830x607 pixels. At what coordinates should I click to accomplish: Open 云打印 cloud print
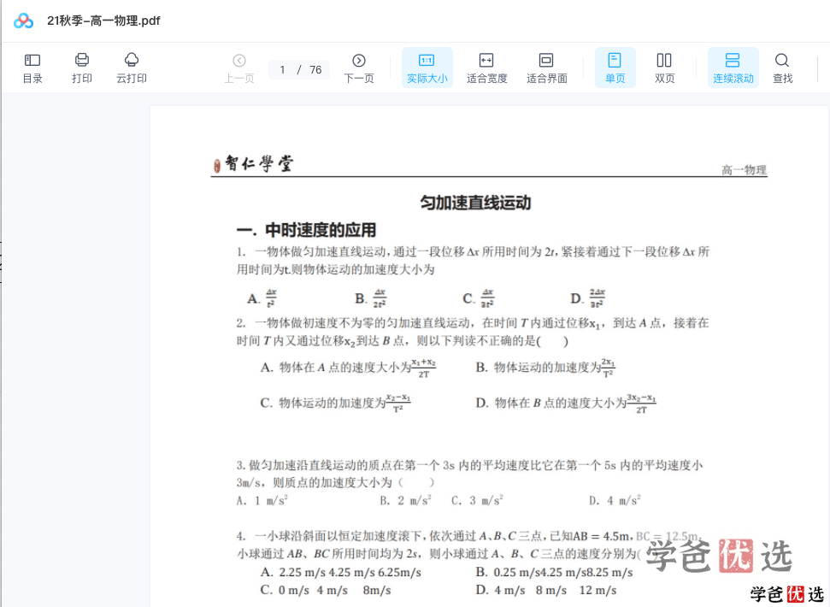[x=132, y=68]
